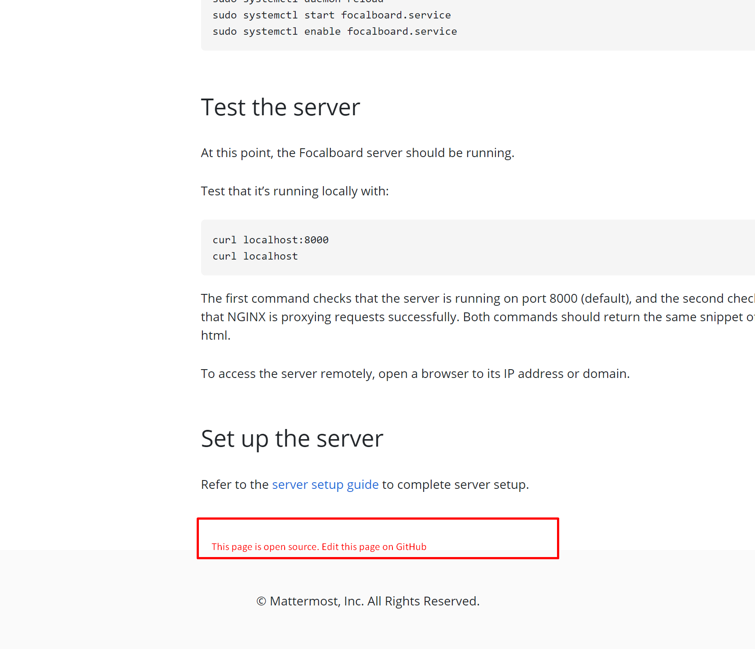755x649 pixels.
Task: Click the Mattermost copyright notice text
Action: (x=368, y=601)
